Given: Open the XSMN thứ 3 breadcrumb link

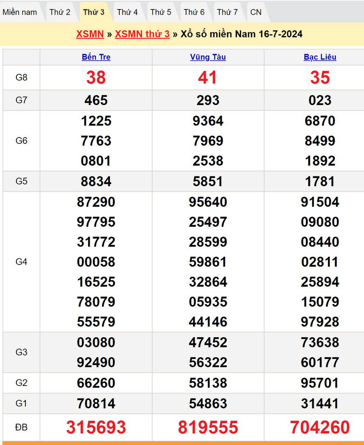Looking at the screenshot, I should point(142,34).
